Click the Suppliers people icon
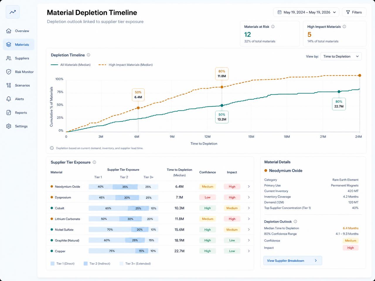Viewport: 375px width, 281px height. click(9, 58)
